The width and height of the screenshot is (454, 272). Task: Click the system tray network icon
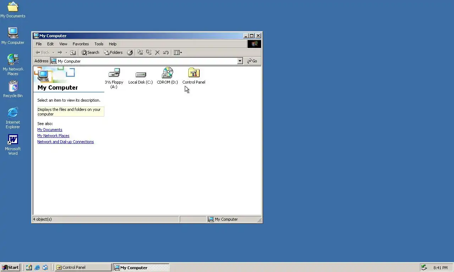click(423, 267)
